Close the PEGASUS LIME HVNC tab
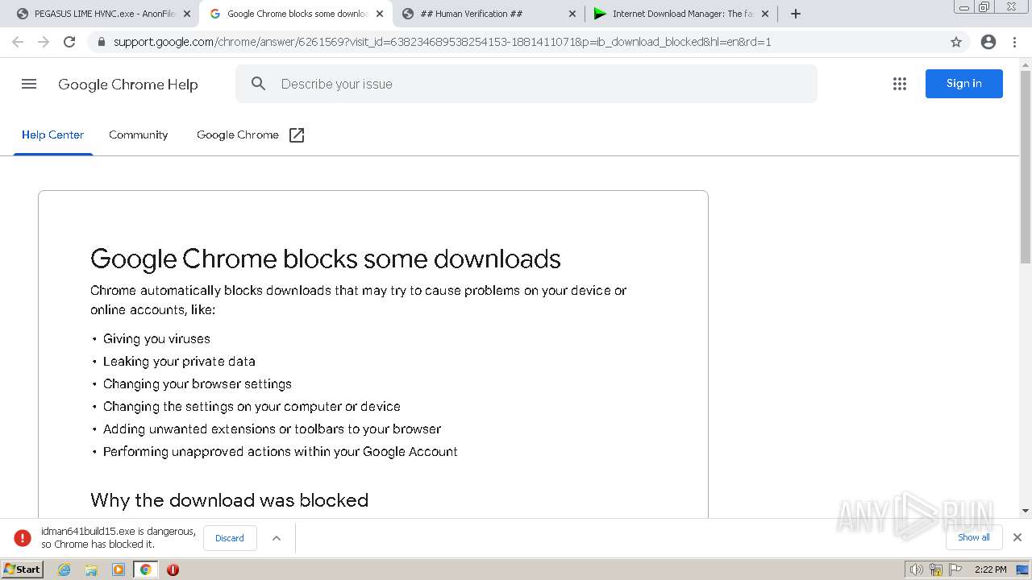The image size is (1032, 580). coord(187,14)
